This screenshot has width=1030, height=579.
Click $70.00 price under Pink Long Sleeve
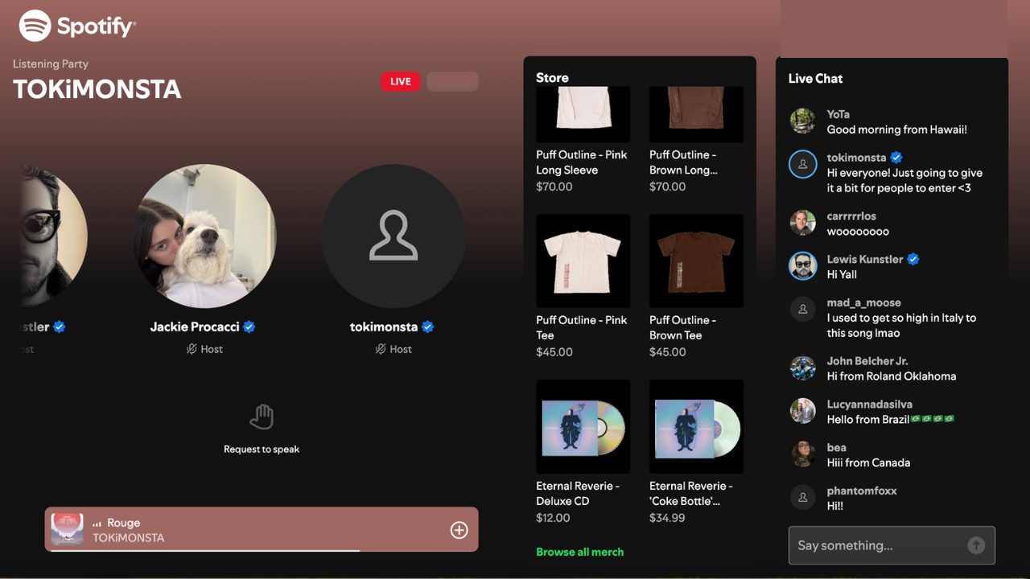(x=554, y=187)
